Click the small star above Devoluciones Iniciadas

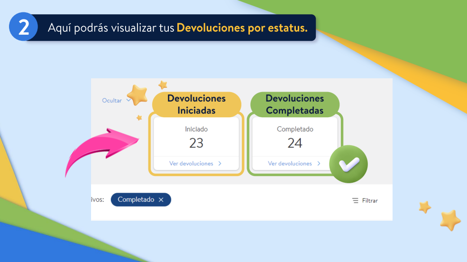[x=163, y=85]
